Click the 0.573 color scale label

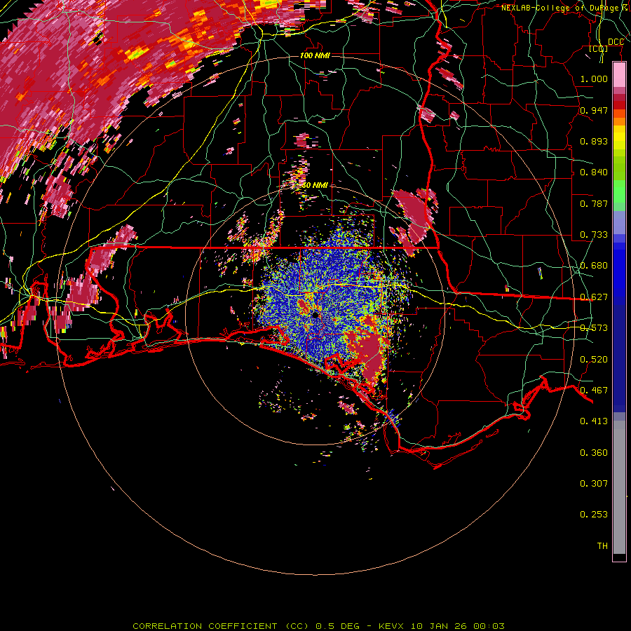tap(594, 328)
